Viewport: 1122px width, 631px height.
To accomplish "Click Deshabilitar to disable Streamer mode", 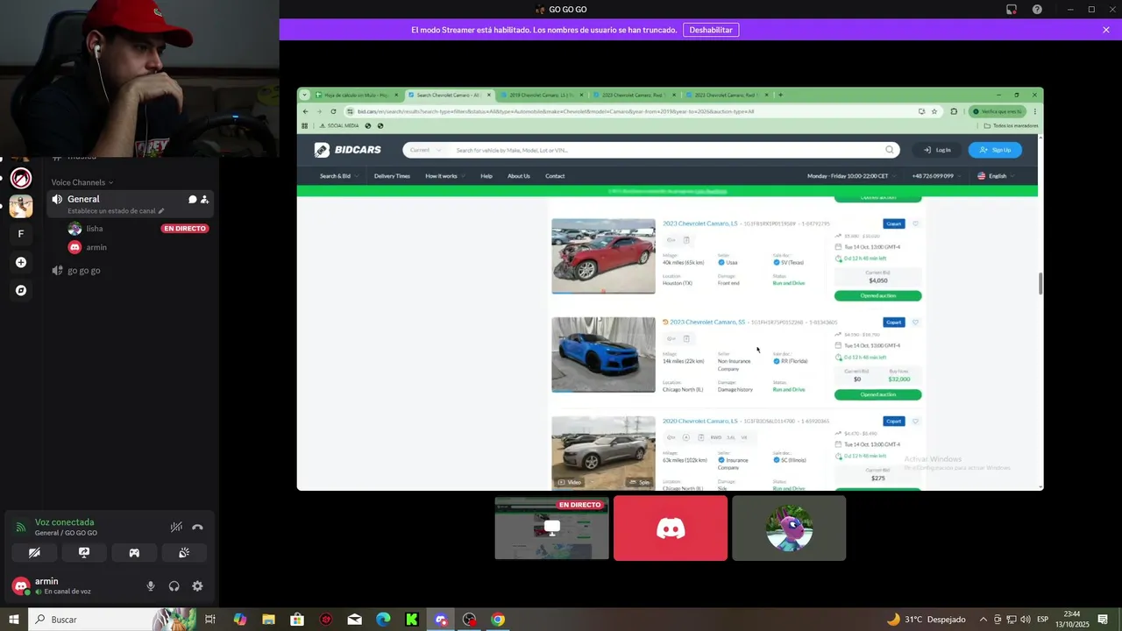I will (711, 30).
